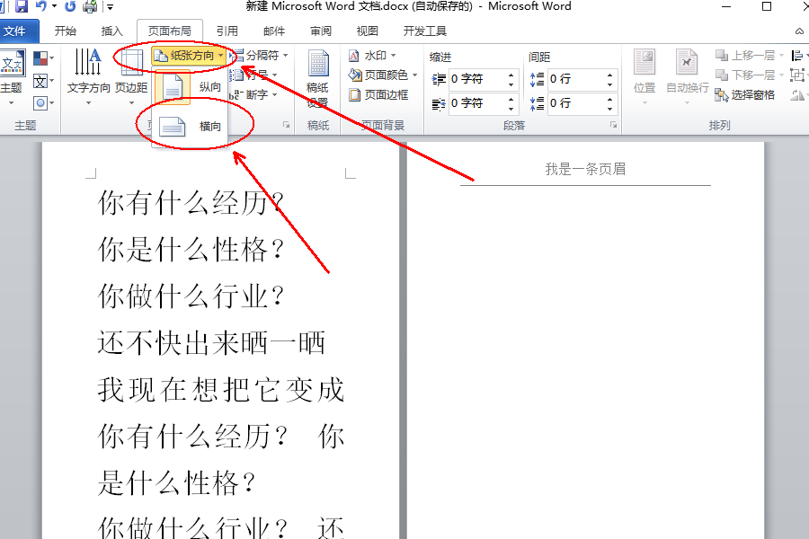Decrease spacing after with down stepper
The image size is (809, 539).
[609, 109]
